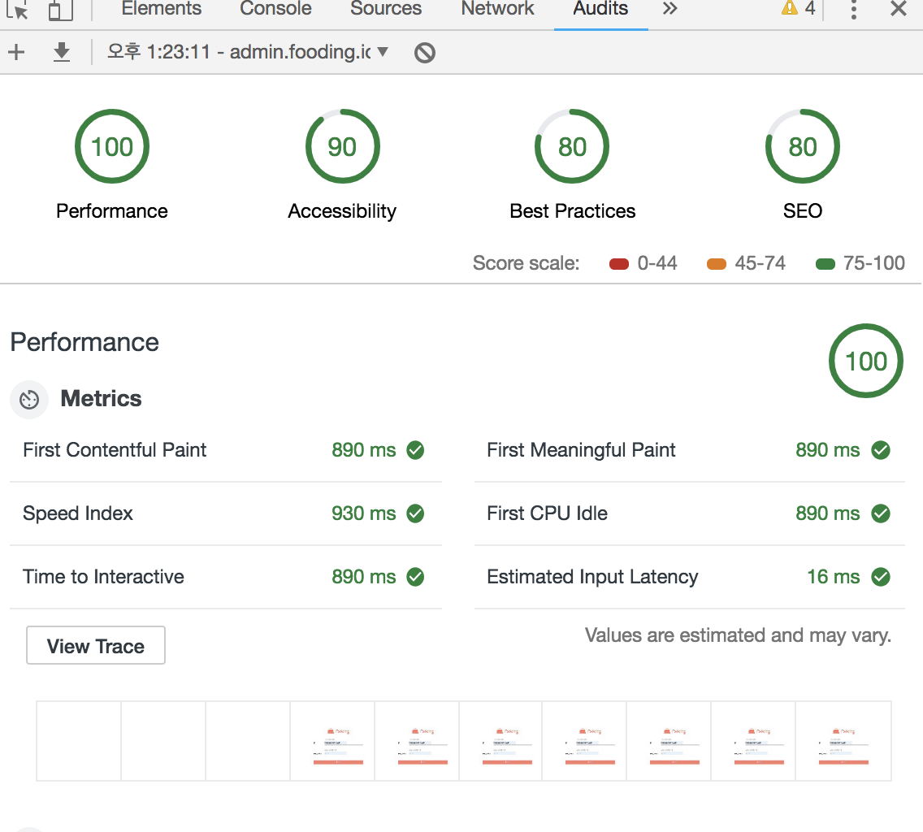Open the fourth filmstrip frame, first showing the page
This screenshot has height=832, width=923.
(x=332, y=741)
